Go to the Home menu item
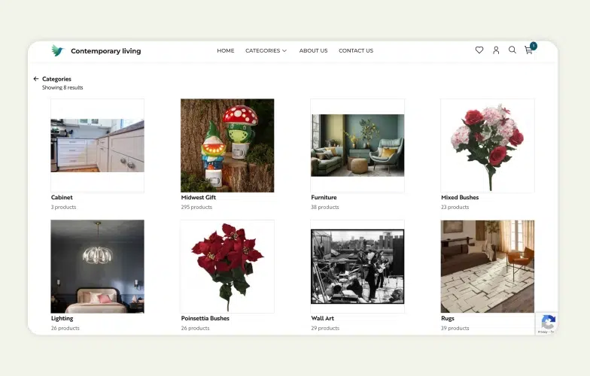 tap(226, 51)
